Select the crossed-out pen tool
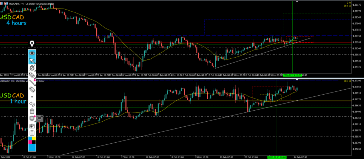Viewport: 364px width, 159px height. click(32, 68)
